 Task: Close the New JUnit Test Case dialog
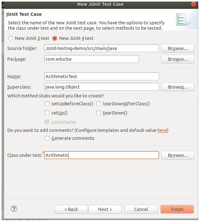(193, 4)
